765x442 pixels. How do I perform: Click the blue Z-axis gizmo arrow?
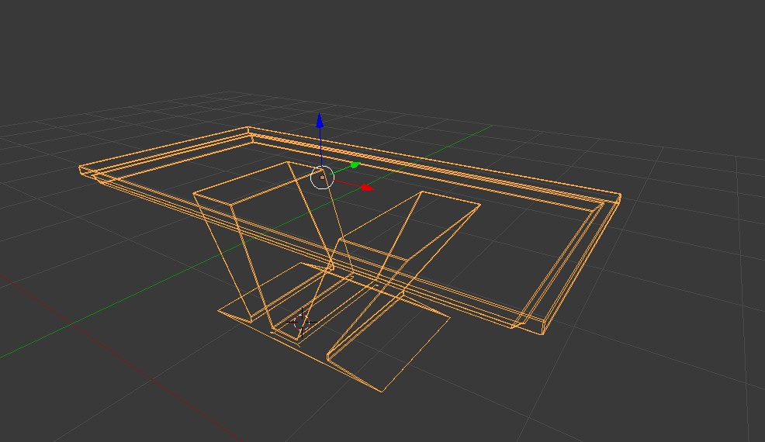click(320, 121)
